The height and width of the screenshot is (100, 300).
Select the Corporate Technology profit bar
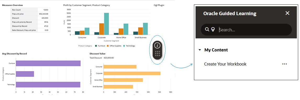106,24
